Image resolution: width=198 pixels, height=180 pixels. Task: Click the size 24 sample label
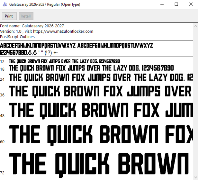pos(2,79)
